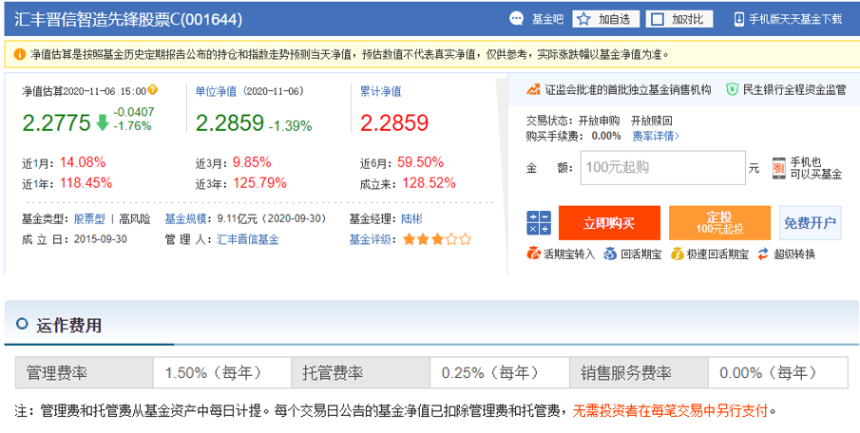Click 回活期宝 link text
Image resolution: width=860 pixels, height=433 pixels.
pyautogui.click(x=640, y=254)
